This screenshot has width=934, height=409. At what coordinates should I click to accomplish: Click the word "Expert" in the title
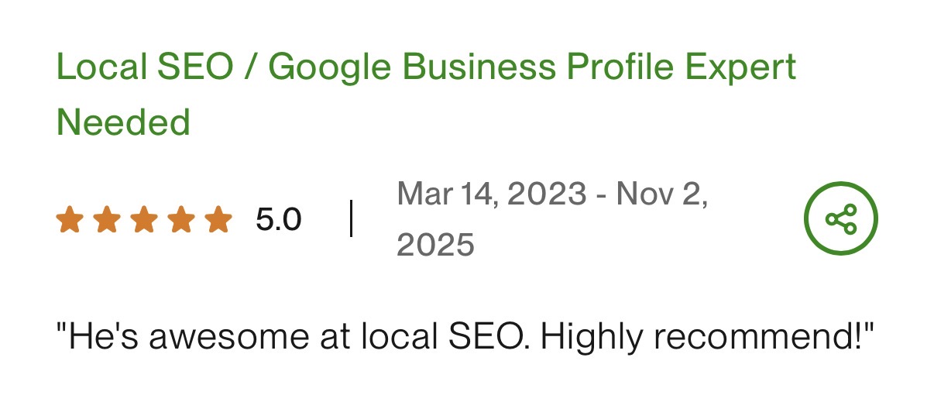click(750, 68)
